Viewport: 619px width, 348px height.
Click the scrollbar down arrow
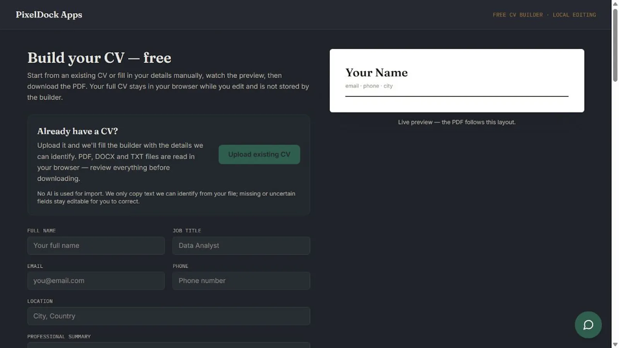(615, 345)
